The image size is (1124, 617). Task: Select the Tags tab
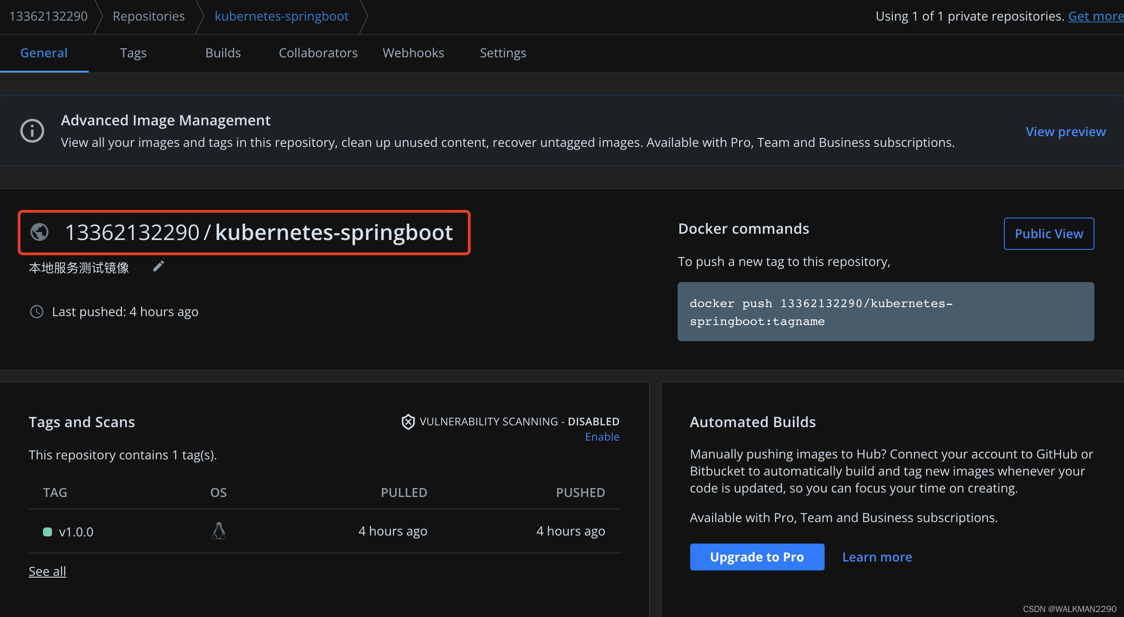point(134,52)
